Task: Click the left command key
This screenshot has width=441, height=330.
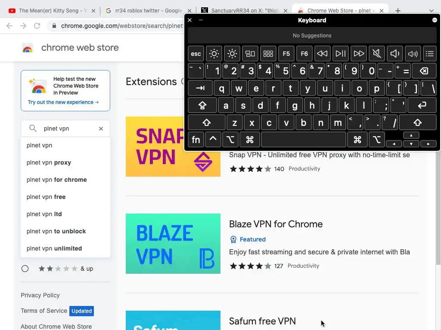Action: (250, 140)
